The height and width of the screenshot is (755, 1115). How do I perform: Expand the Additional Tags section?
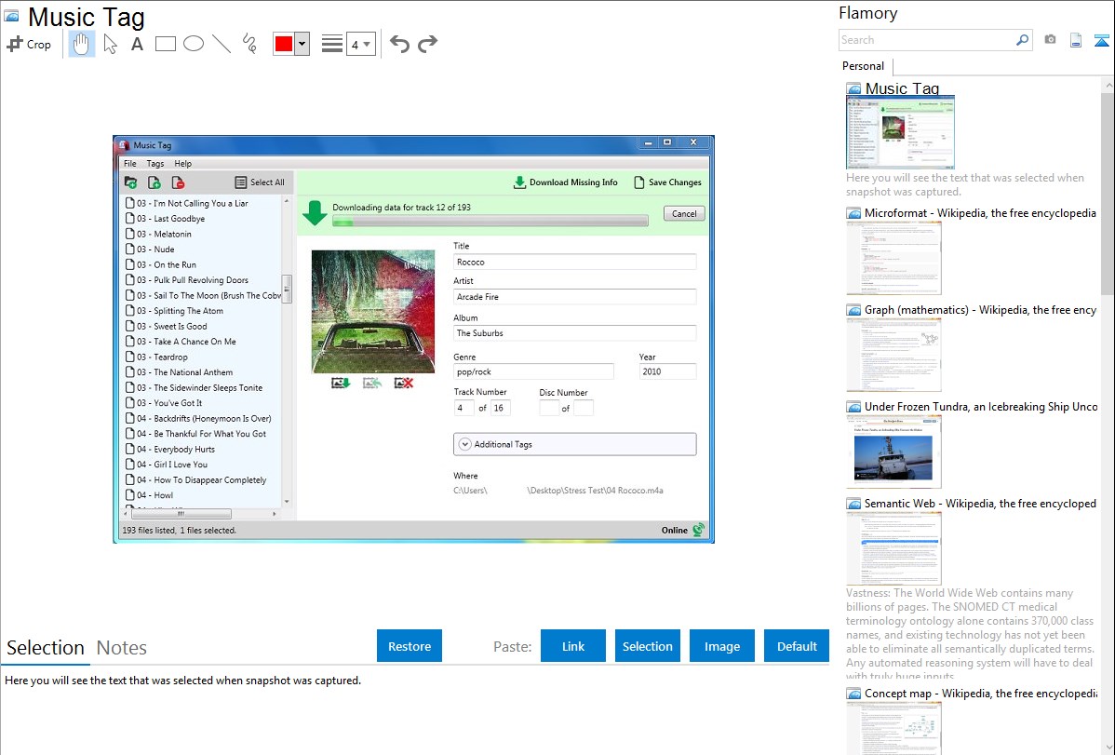(574, 444)
